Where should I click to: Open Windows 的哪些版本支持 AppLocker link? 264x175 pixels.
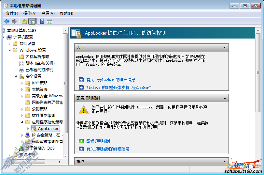118,87
